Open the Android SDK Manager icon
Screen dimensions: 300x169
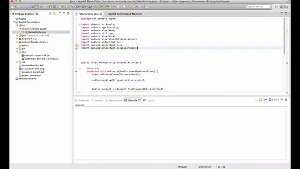click(50, 7)
